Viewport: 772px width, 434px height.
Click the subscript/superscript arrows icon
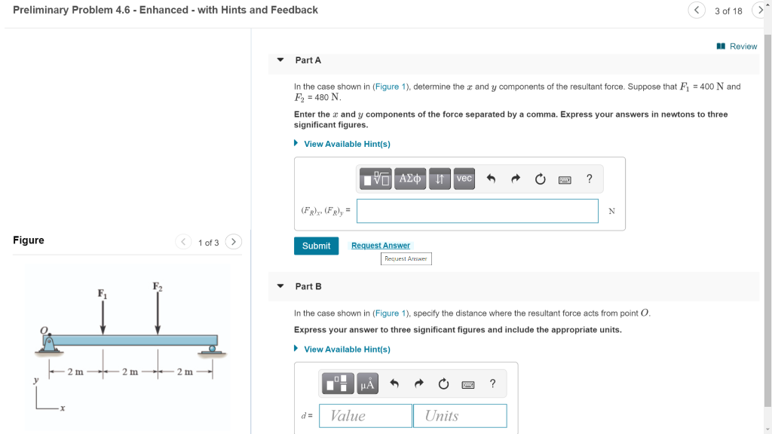pos(440,179)
